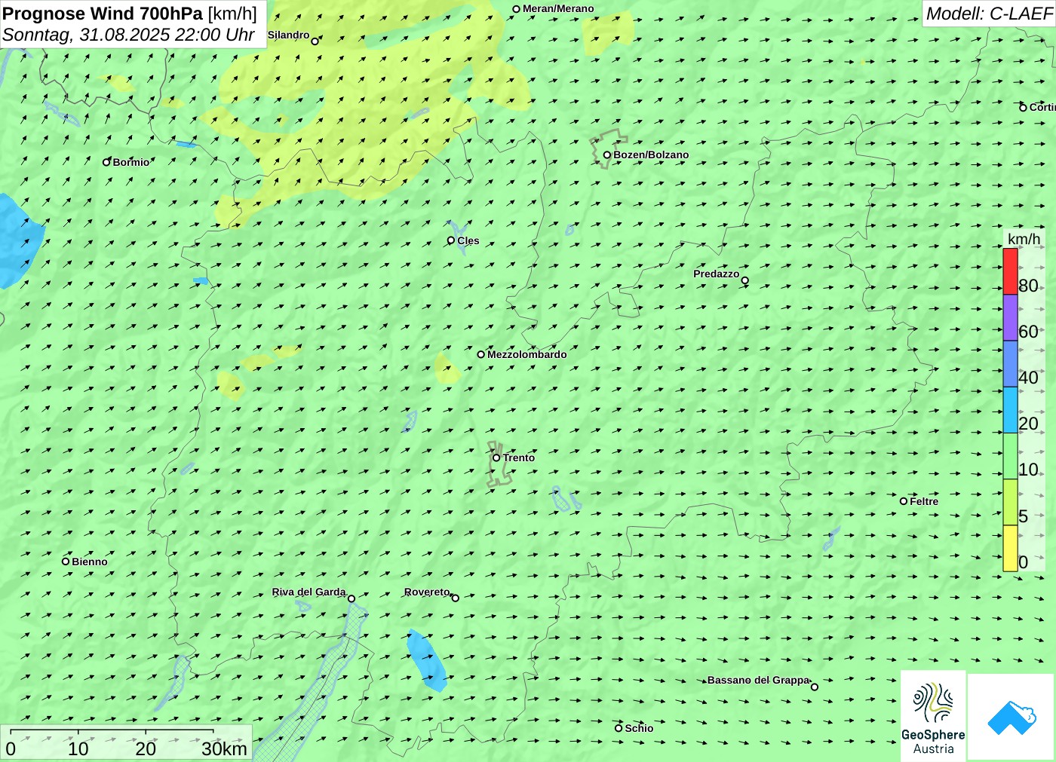This screenshot has width=1056, height=762.
Task: Click the Predazzo city marker
Action: coord(745,280)
